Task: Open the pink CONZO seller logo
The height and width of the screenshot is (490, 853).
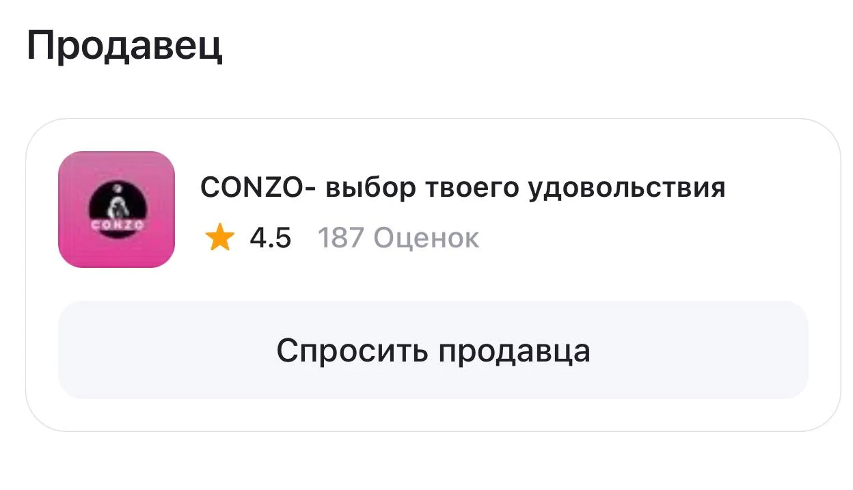Action: (116, 209)
